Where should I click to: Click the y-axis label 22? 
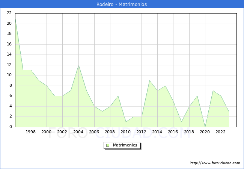(9, 13)
